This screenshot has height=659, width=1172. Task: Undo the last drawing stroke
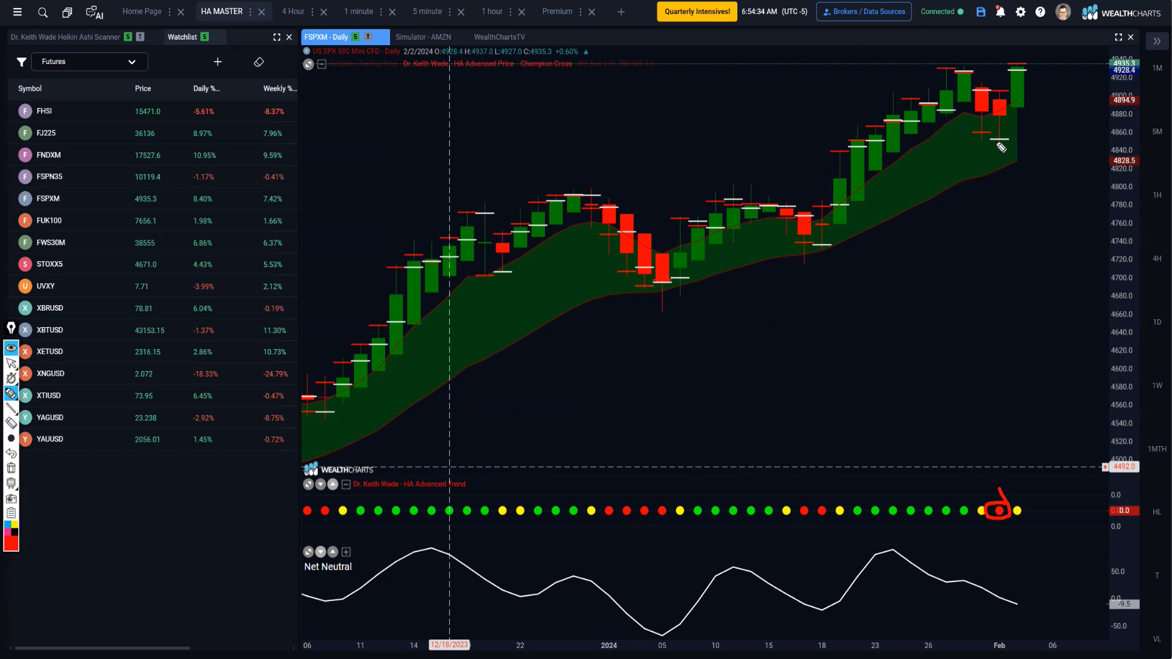pyautogui.click(x=11, y=453)
